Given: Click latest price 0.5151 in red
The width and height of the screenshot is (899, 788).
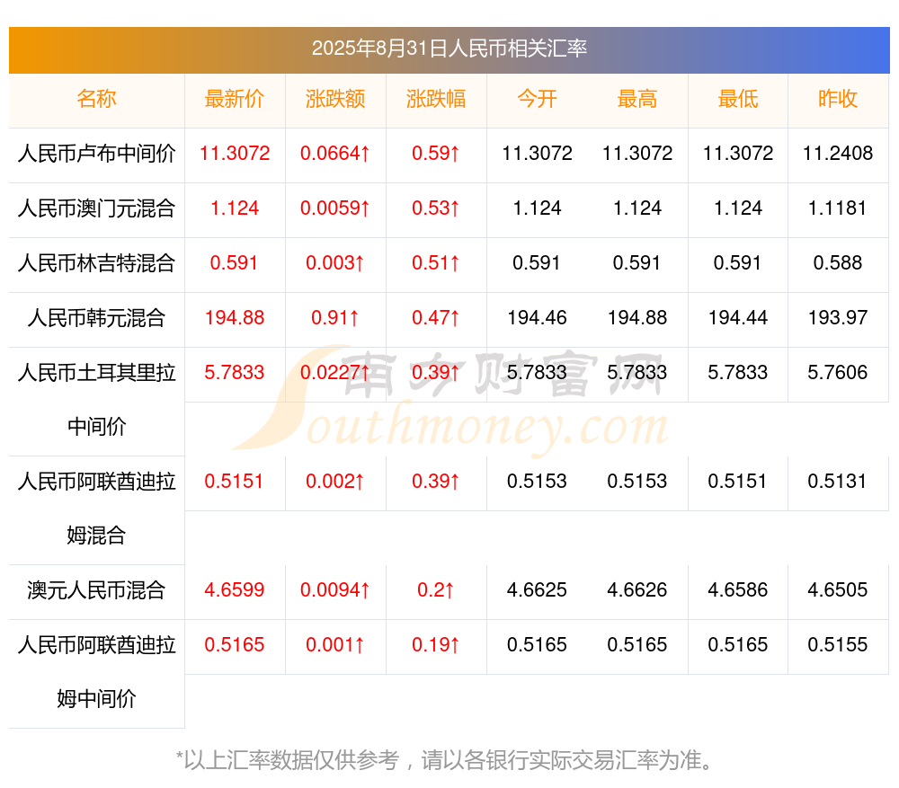Looking at the screenshot, I should [235, 481].
